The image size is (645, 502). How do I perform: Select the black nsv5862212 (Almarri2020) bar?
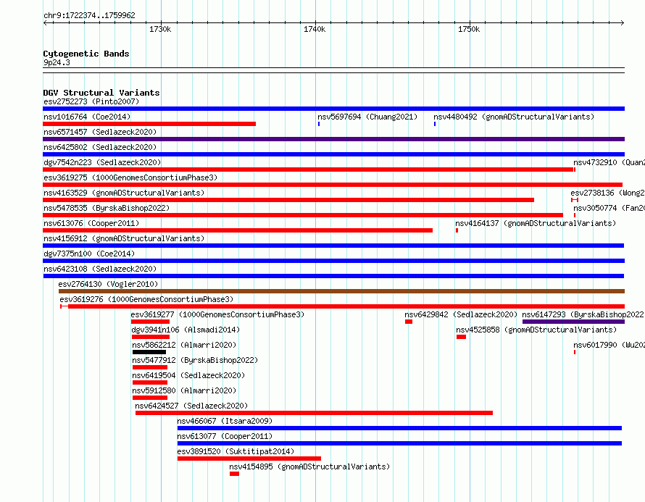click(x=149, y=352)
